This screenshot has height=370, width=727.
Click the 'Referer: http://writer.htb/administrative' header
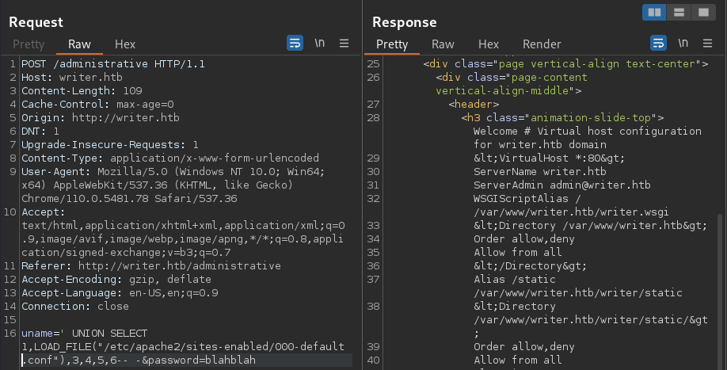(151, 265)
